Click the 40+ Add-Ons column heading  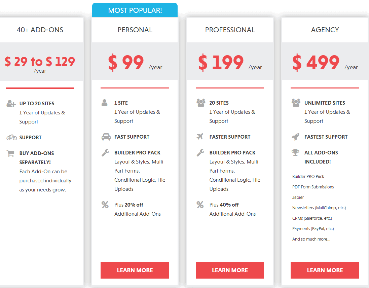click(x=40, y=30)
